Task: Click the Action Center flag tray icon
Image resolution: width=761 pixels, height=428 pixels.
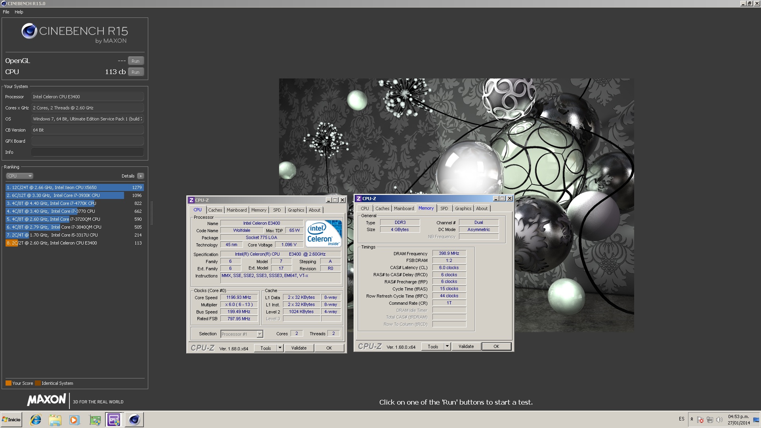Action: 700,420
